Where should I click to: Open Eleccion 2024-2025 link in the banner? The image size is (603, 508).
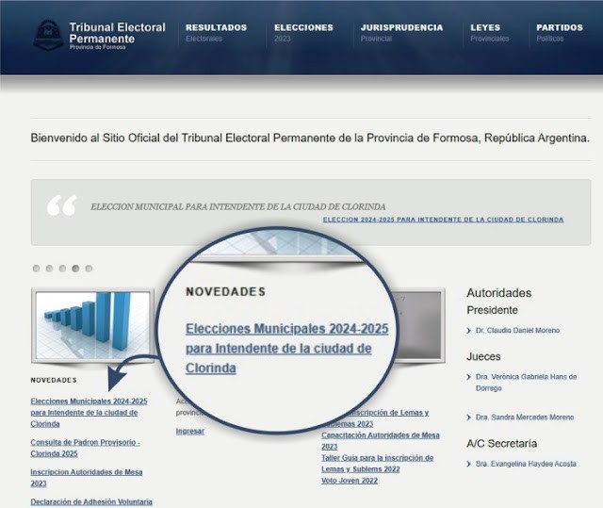click(443, 220)
